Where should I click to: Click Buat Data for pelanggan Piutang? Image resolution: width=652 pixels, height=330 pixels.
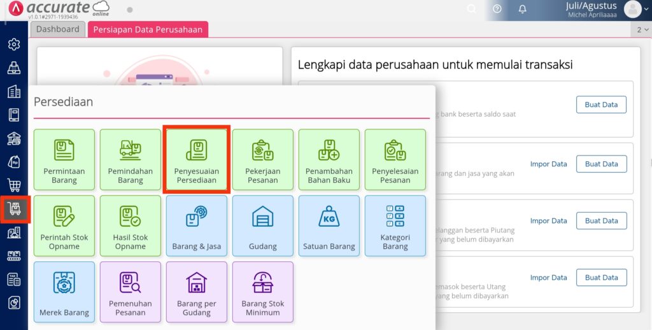click(601, 220)
